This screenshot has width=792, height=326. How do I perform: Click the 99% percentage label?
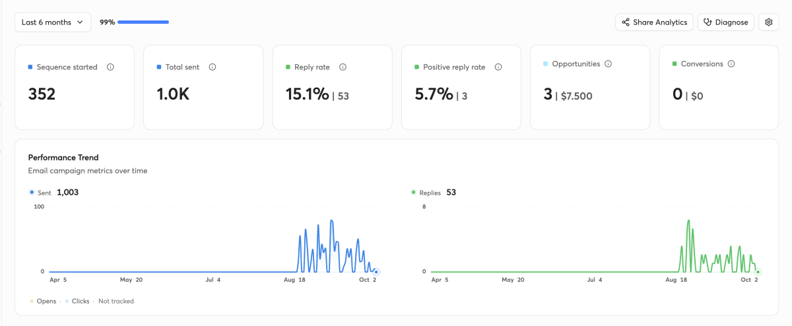107,22
